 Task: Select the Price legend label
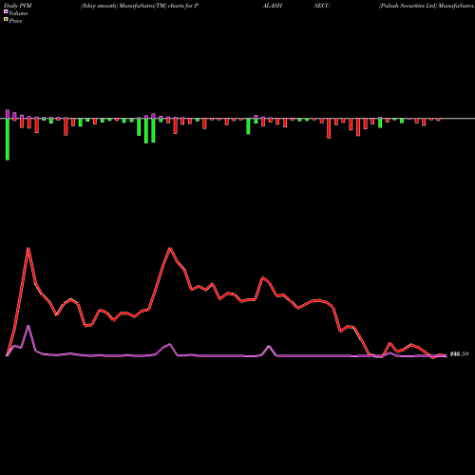click(x=15, y=21)
